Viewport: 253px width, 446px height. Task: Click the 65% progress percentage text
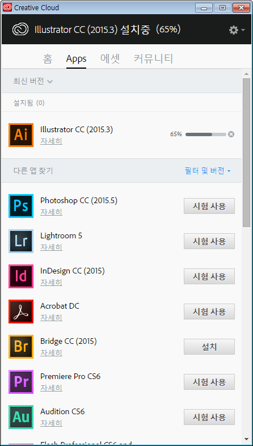pos(176,134)
